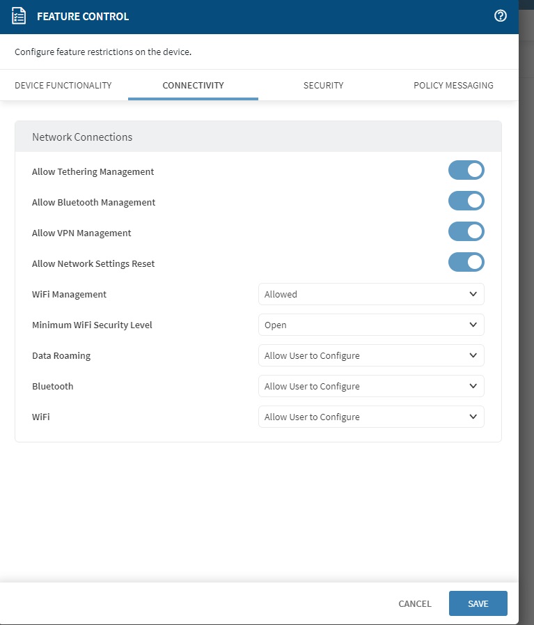Screen dimensions: 534x625
Task: Open the WiFi setting dropdown
Action: pos(370,417)
